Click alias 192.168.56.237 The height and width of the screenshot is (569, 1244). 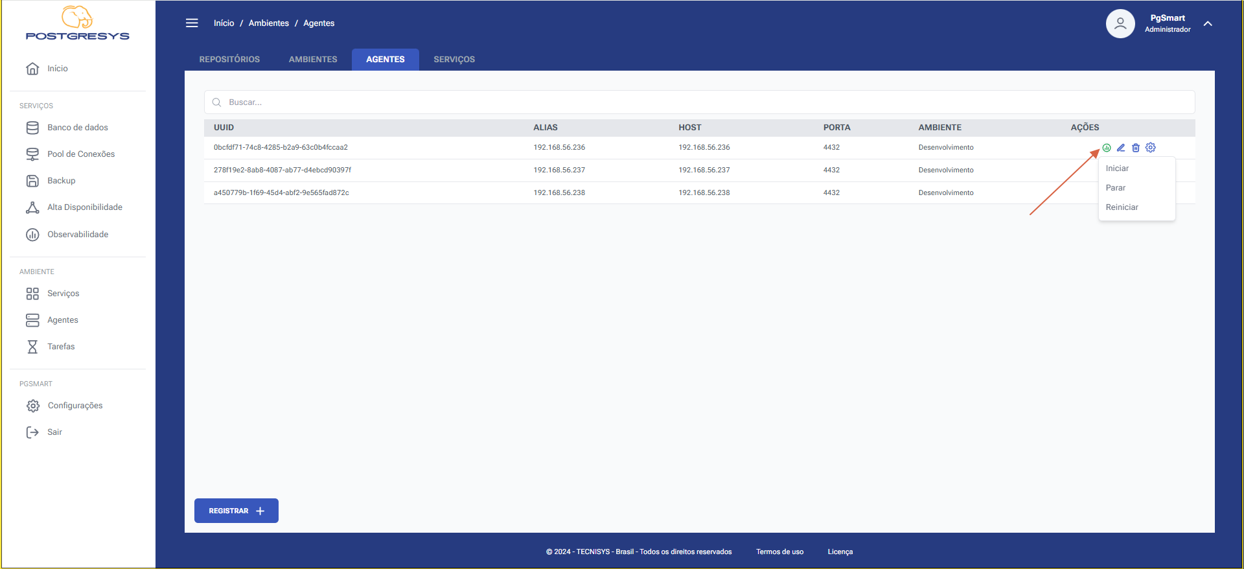tap(559, 170)
